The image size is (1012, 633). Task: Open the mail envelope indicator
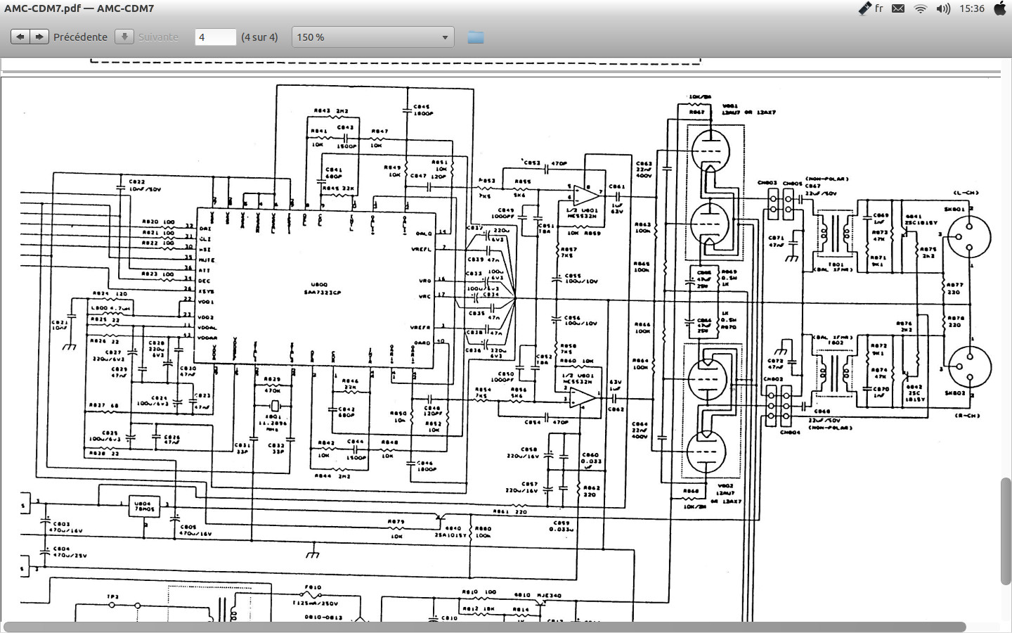898,8
